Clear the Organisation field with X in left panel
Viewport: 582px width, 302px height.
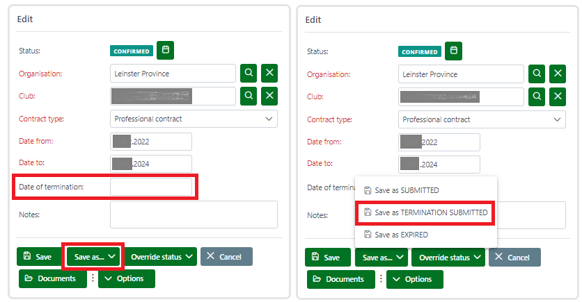pos(269,73)
